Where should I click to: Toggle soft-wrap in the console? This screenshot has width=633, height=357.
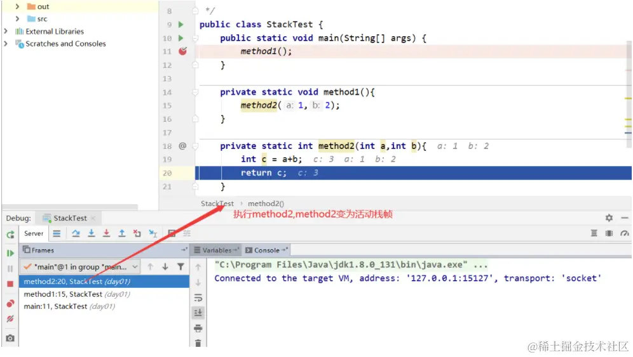click(x=198, y=298)
